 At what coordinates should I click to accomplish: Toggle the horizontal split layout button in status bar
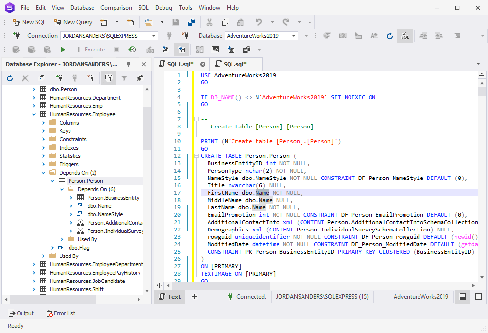[463, 297]
